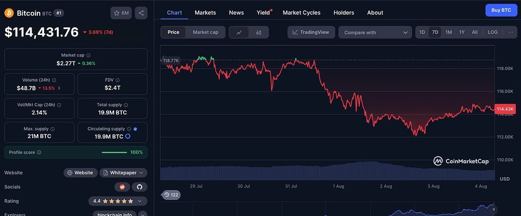Screen dimensions: 521x216
Task: Toggle chart to Market cap
Action: click(x=206, y=32)
